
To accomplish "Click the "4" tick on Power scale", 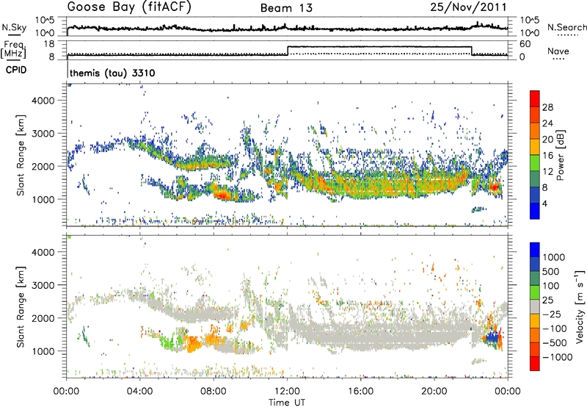I will pos(544,204).
